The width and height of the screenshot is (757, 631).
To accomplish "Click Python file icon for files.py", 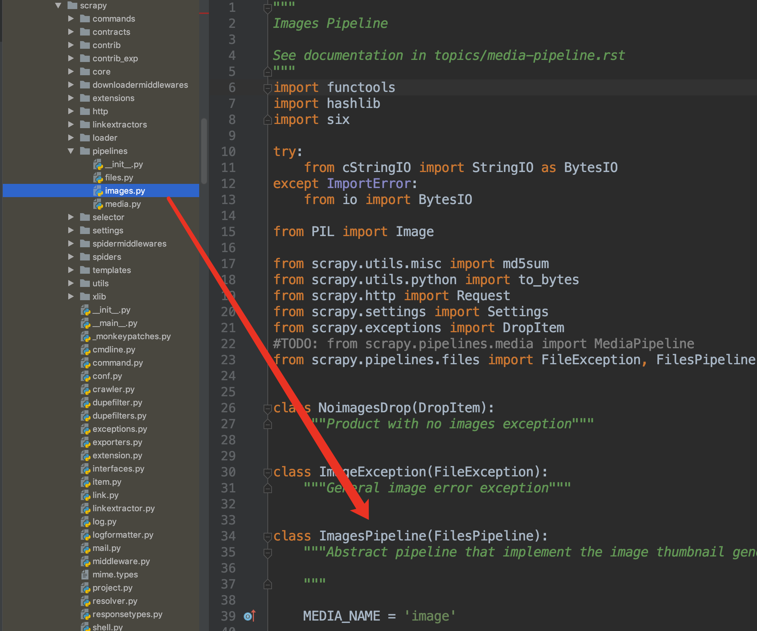I will 98,178.
